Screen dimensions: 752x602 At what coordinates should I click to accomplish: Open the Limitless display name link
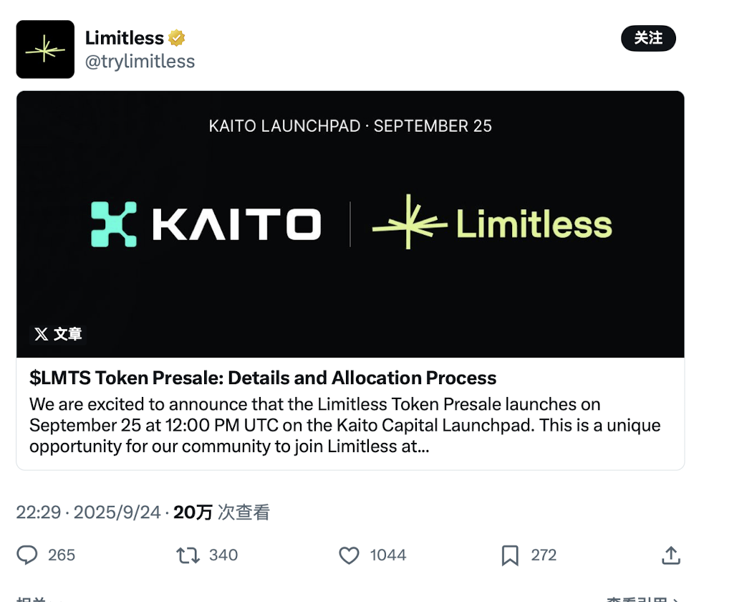(x=125, y=38)
